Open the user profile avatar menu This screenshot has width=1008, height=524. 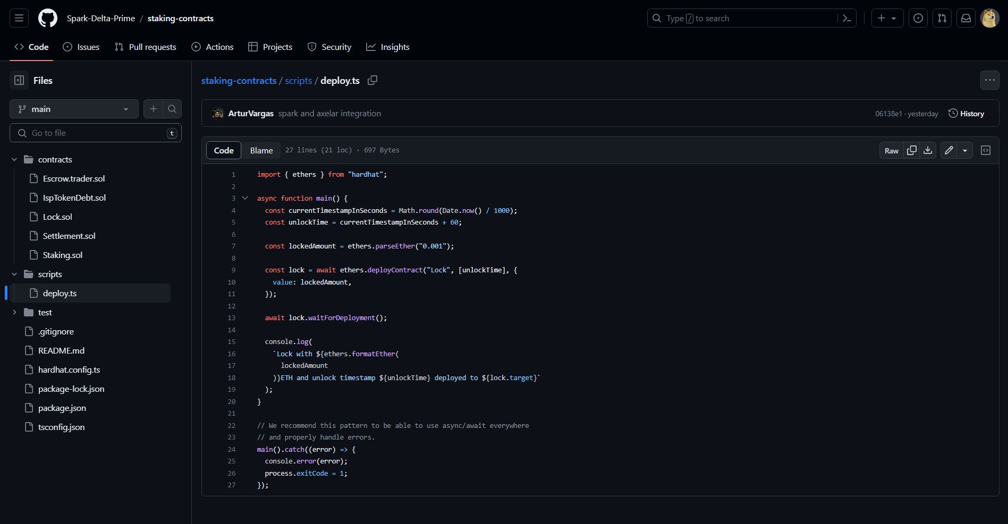pyautogui.click(x=990, y=18)
